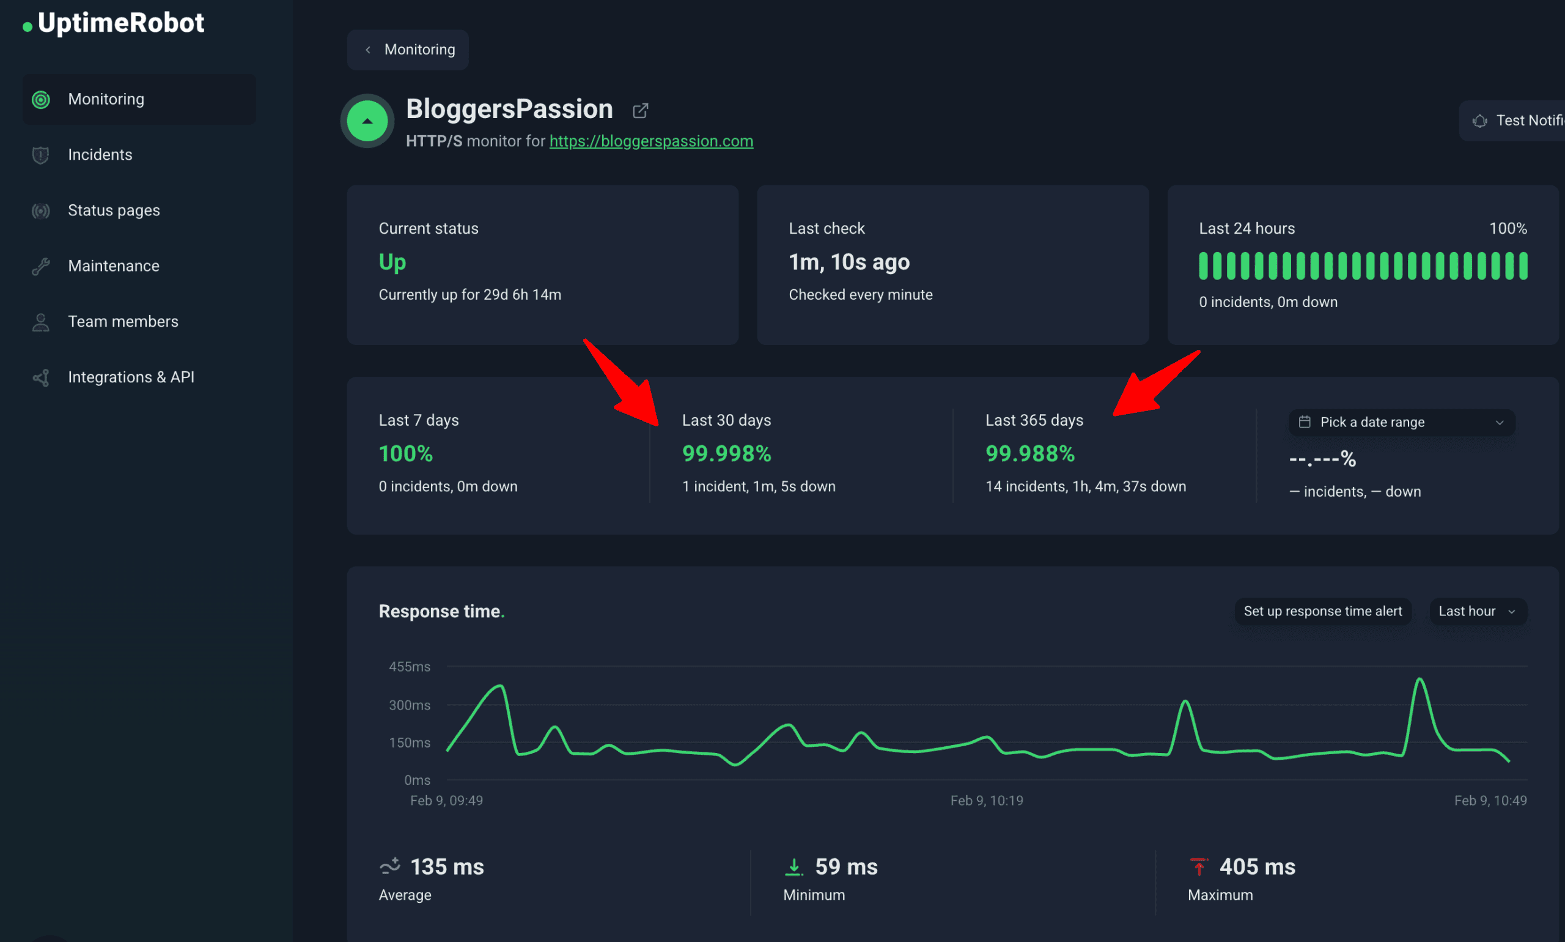The width and height of the screenshot is (1565, 942).
Task: Open the Last hour dropdown
Action: click(x=1478, y=610)
